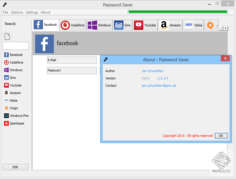Click the Origin icon in the sidebar list
The height and width of the screenshot is (179, 236).
(x=6, y=108)
